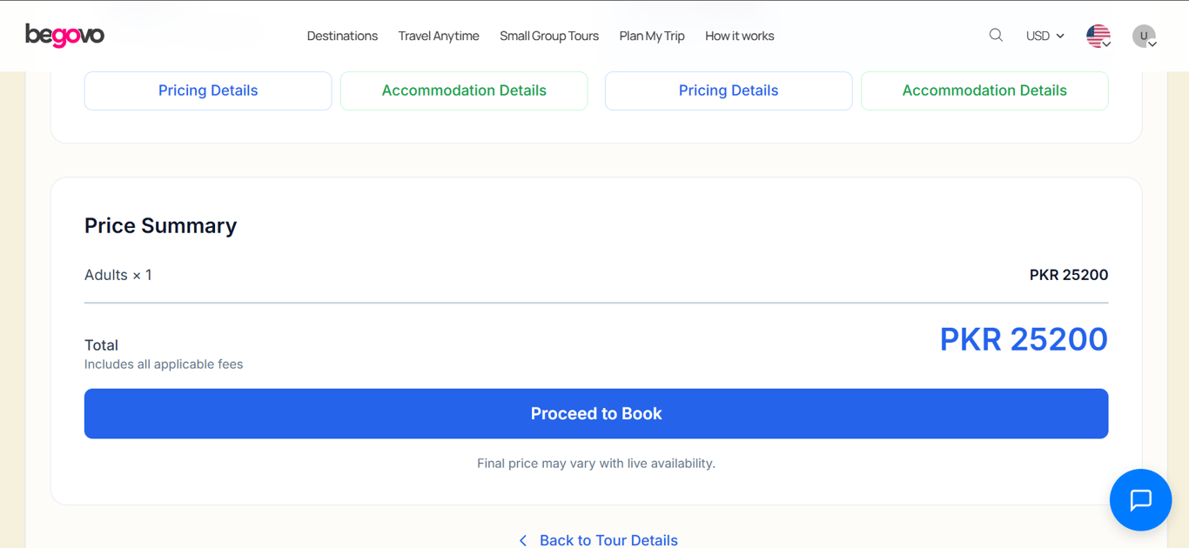Expand the USD currency dropdown
This screenshot has width=1189, height=548.
[1045, 36]
